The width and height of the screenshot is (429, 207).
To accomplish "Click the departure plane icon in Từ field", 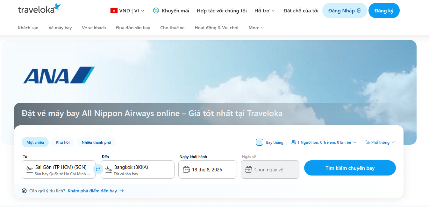I will pos(30,169).
